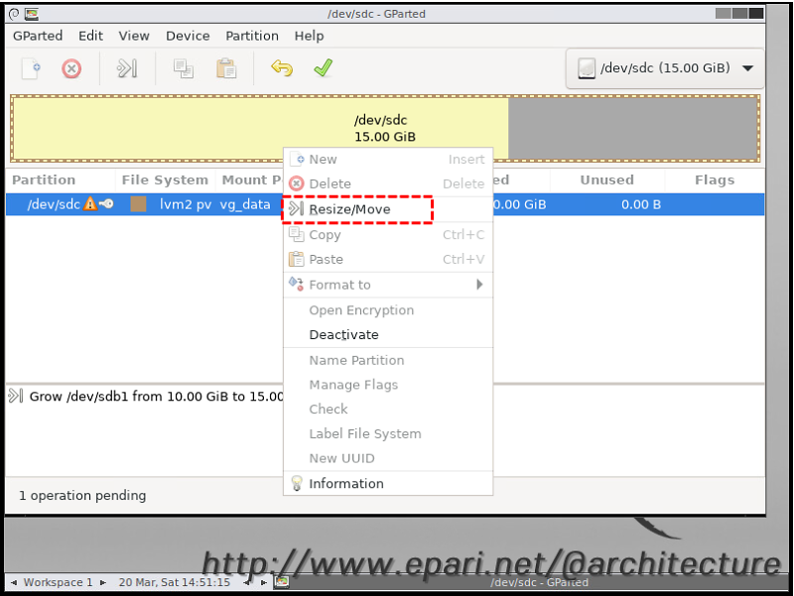Select the /dev/sdc partition row name

coord(54,204)
